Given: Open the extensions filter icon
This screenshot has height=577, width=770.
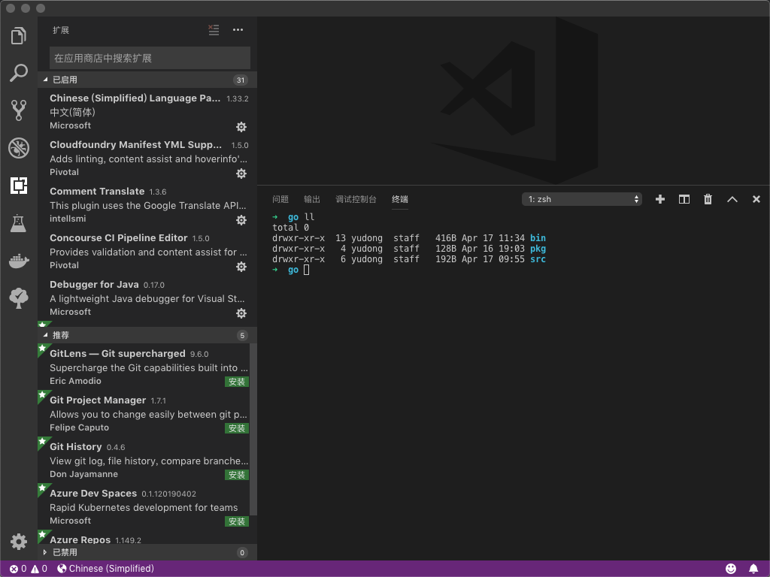Looking at the screenshot, I should 214,30.
